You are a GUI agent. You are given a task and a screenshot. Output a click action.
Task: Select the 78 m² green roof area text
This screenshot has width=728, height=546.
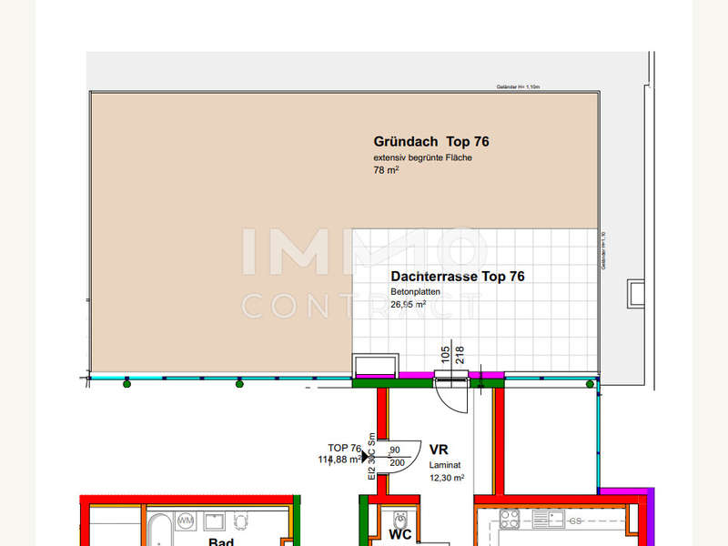387,170
